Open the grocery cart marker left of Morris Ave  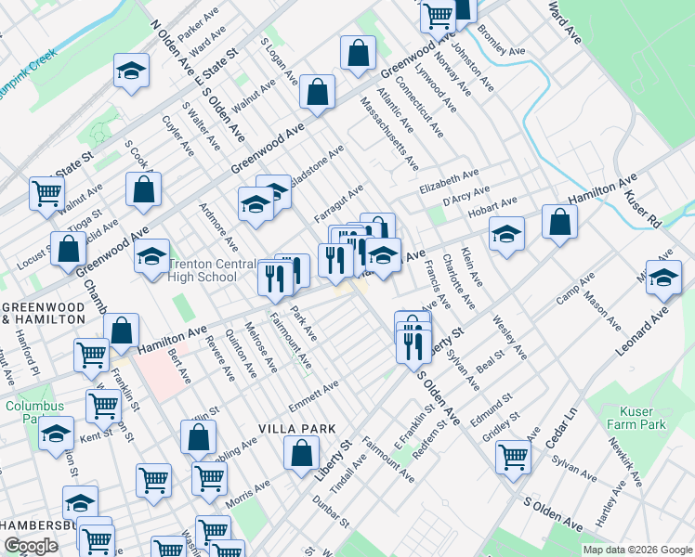pyautogui.click(x=154, y=482)
